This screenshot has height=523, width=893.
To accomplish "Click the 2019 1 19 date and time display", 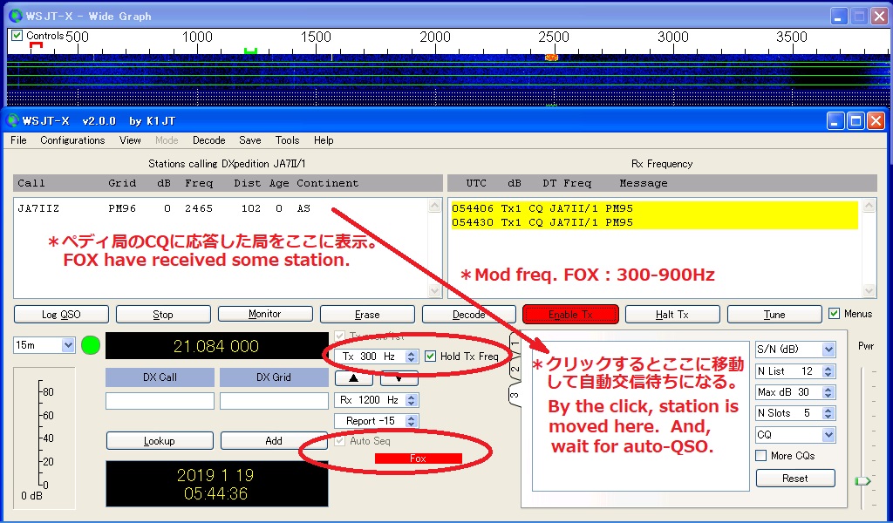I will 216,484.
